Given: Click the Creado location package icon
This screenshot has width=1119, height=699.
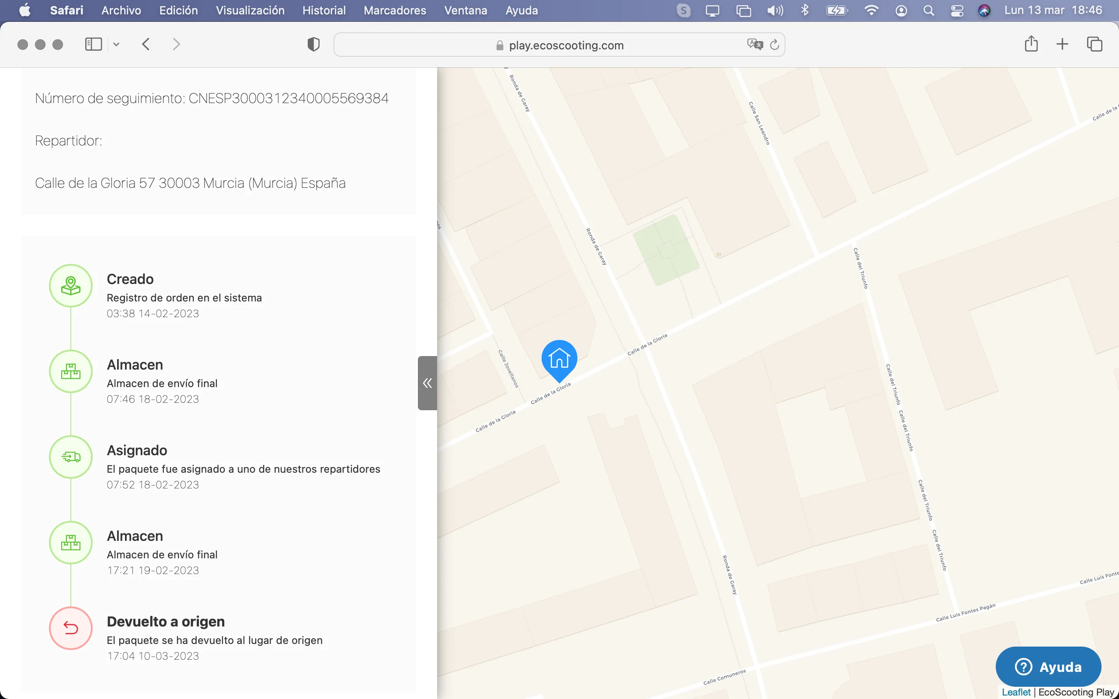Looking at the screenshot, I should (71, 286).
